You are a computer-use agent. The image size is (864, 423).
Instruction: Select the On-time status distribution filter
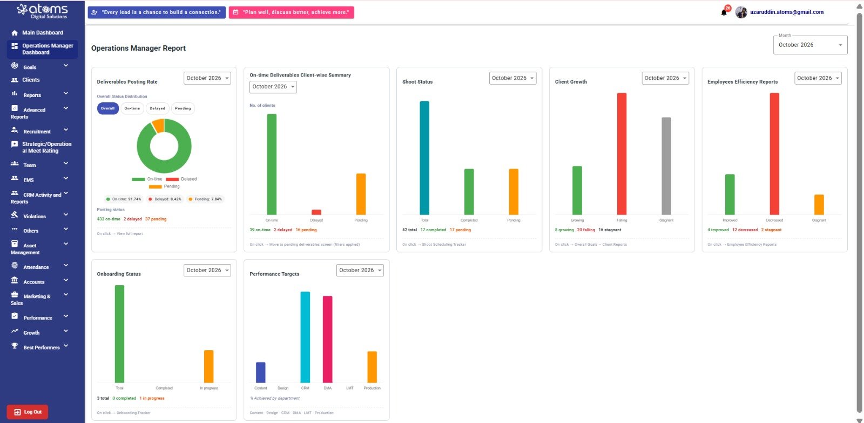(x=132, y=108)
